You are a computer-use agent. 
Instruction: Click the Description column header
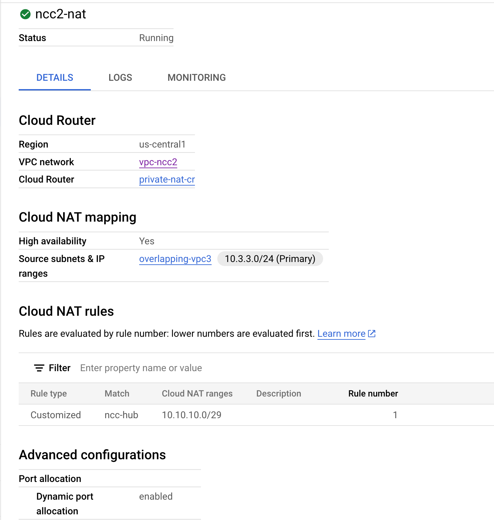(x=278, y=394)
